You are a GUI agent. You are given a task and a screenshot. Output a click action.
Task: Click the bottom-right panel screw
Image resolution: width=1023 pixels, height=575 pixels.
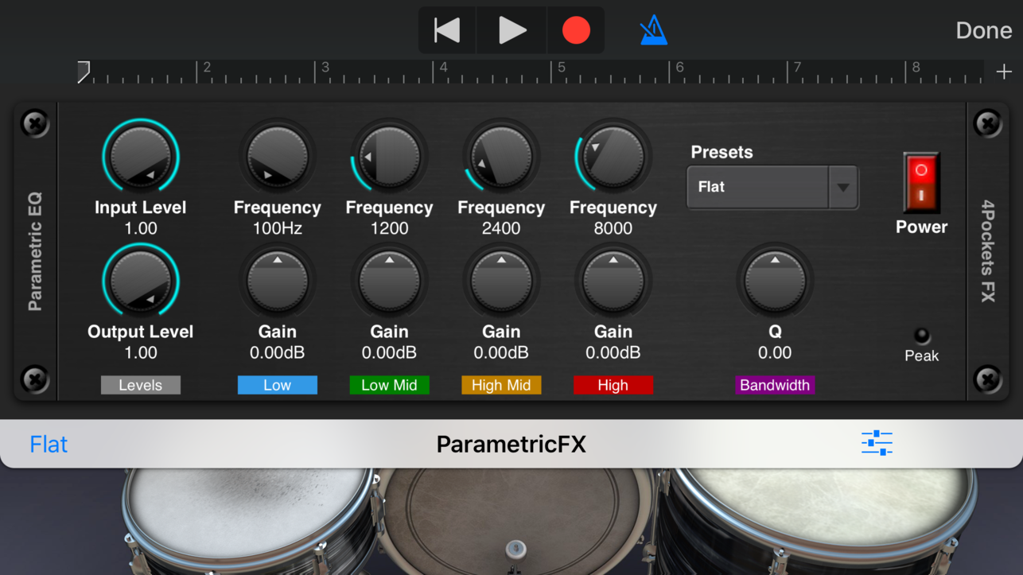987,379
